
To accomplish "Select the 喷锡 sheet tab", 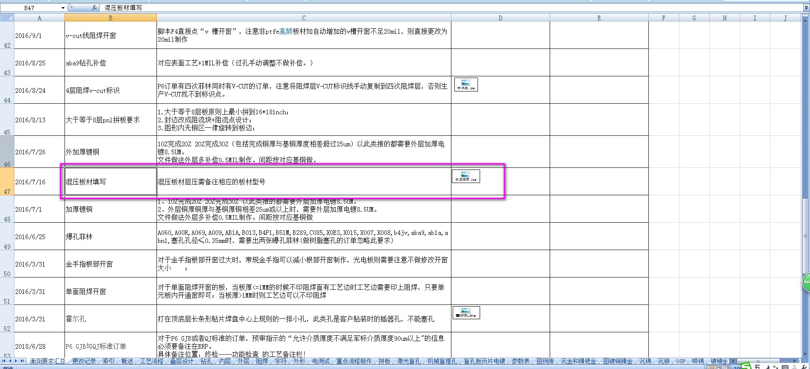I will pyautogui.click(x=698, y=361).
